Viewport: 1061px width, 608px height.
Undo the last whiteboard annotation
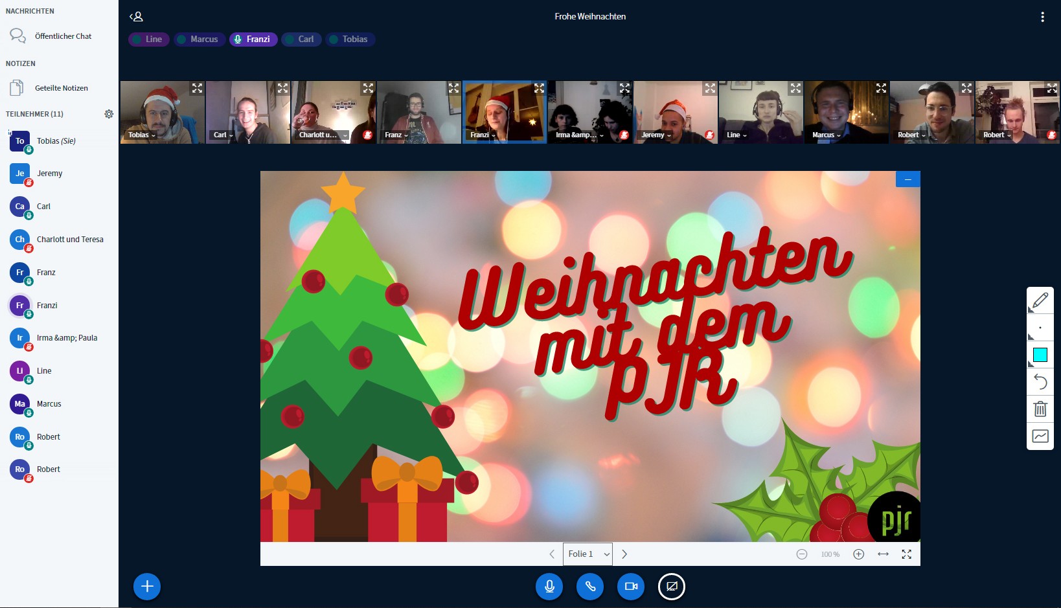1040,382
